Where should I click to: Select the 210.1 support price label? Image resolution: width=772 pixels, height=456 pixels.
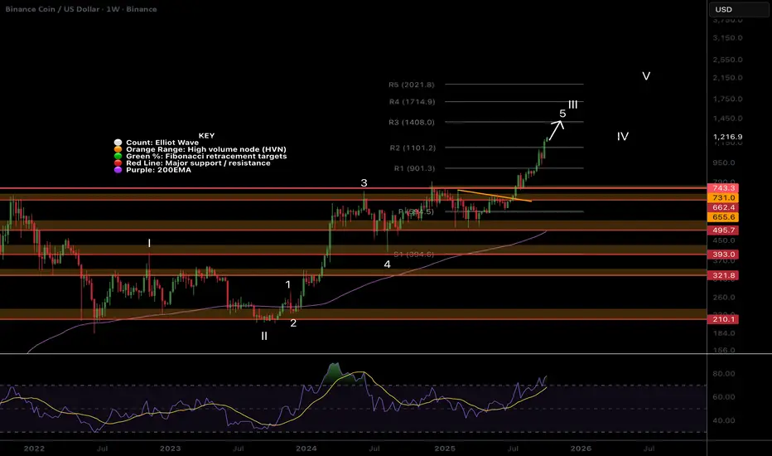tap(727, 319)
